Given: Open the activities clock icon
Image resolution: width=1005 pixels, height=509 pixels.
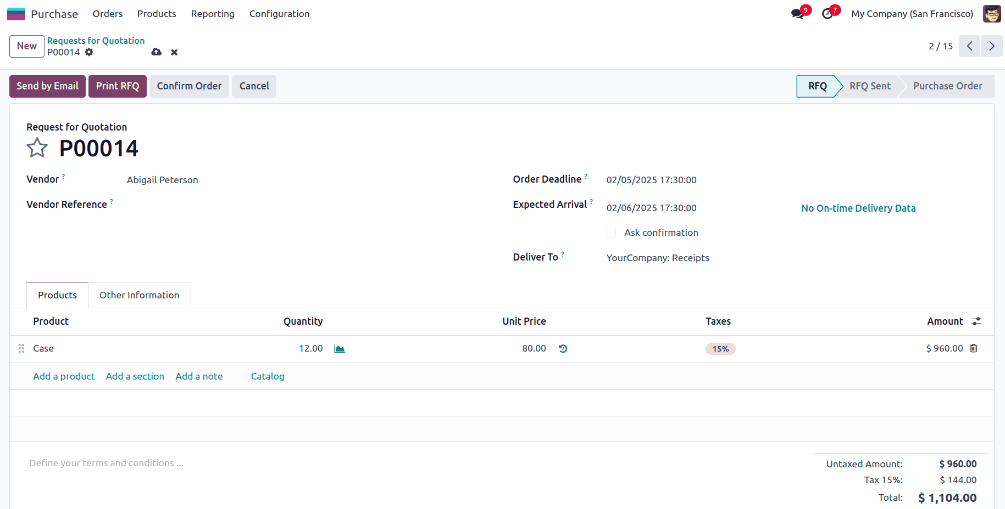Looking at the screenshot, I should [x=828, y=14].
